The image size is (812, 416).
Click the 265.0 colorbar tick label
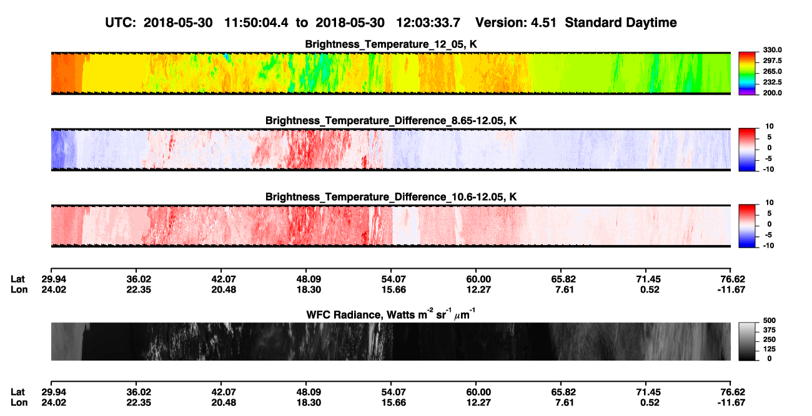(x=773, y=72)
